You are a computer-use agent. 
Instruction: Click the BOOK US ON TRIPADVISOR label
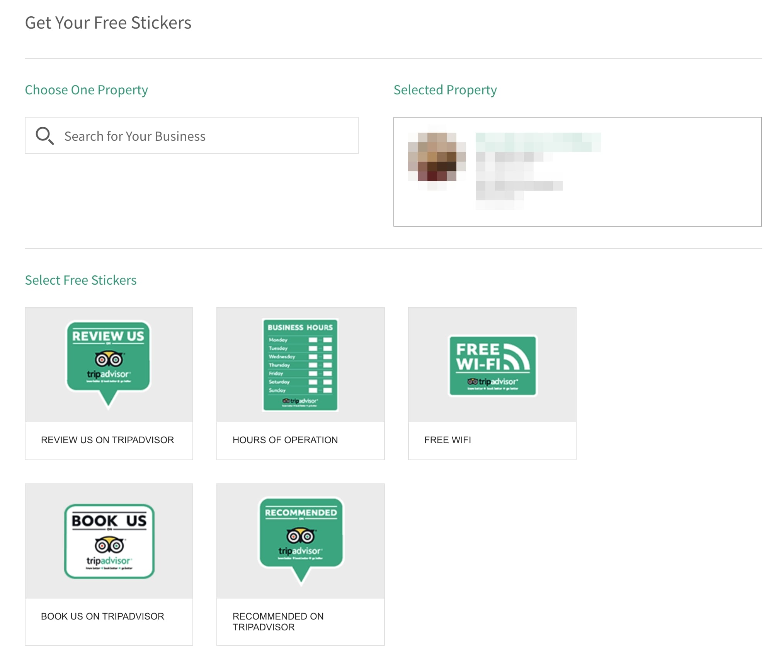(102, 616)
